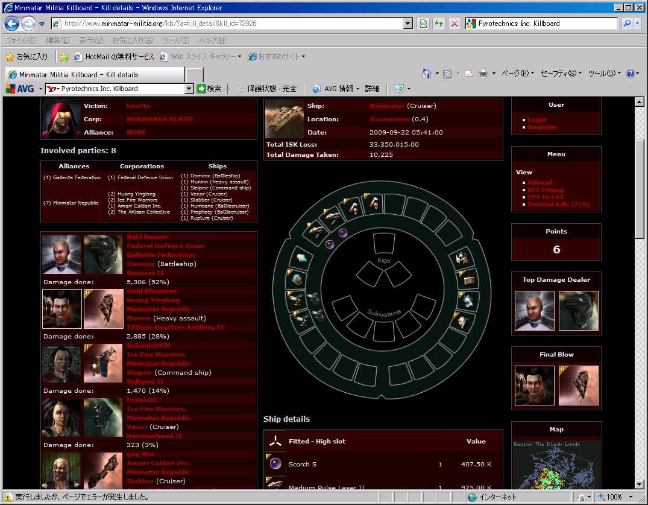Click the status bar warning error icon
648x505 pixels.
[x=8, y=497]
